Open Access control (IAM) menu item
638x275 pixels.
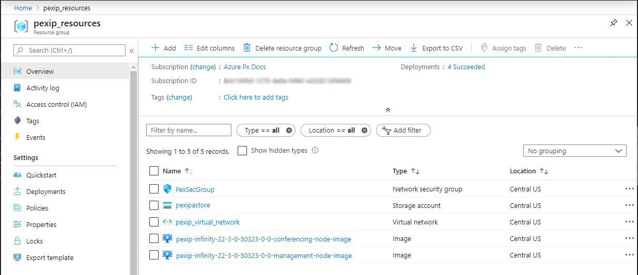point(56,105)
